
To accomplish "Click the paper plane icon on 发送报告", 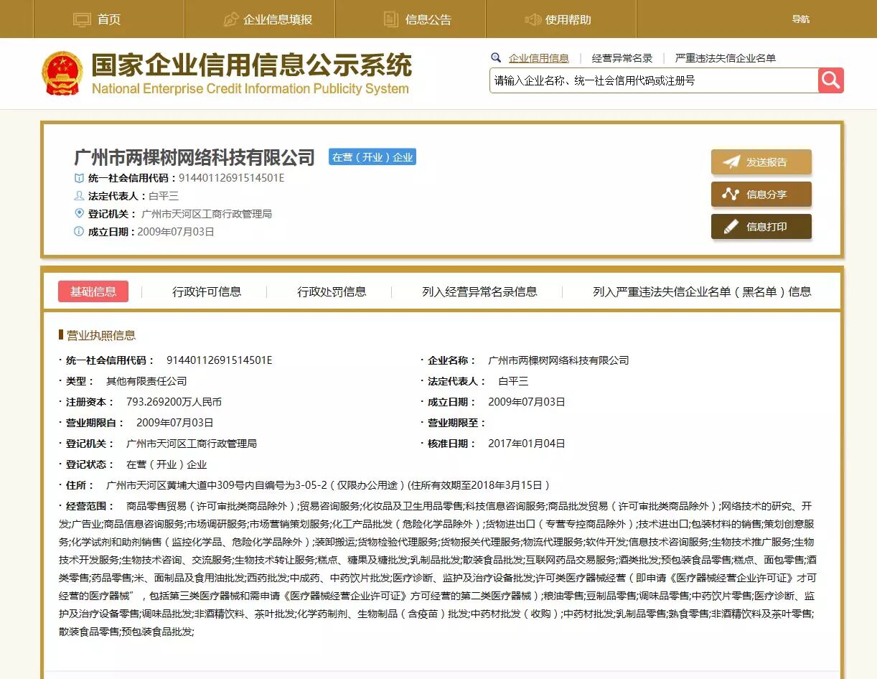I will pos(731,162).
